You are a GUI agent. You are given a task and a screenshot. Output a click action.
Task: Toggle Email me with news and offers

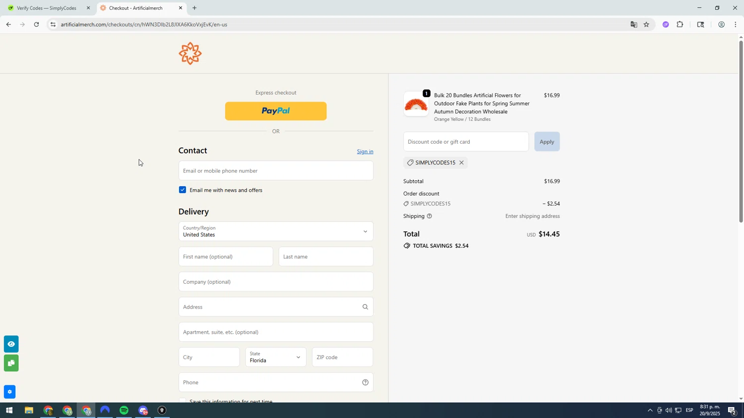click(183, 190)
